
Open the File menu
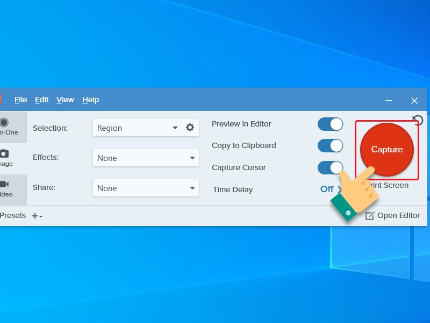pyautogui.click(x=20, y=100)
